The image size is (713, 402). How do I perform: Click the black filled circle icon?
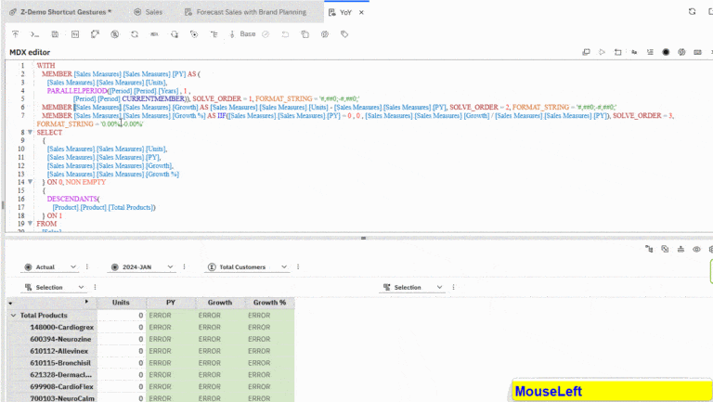click(x=666, y=52)
